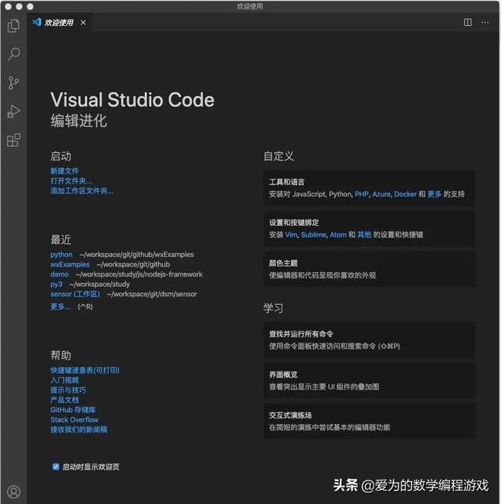This screenshot has width=501, height=504.
Task: Open the Extensions view
Action: (x=13, y=140)
